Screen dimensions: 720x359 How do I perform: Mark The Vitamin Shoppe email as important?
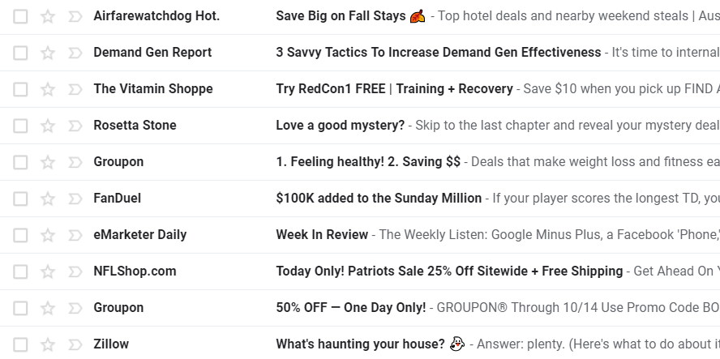click(x=75, y=89)
